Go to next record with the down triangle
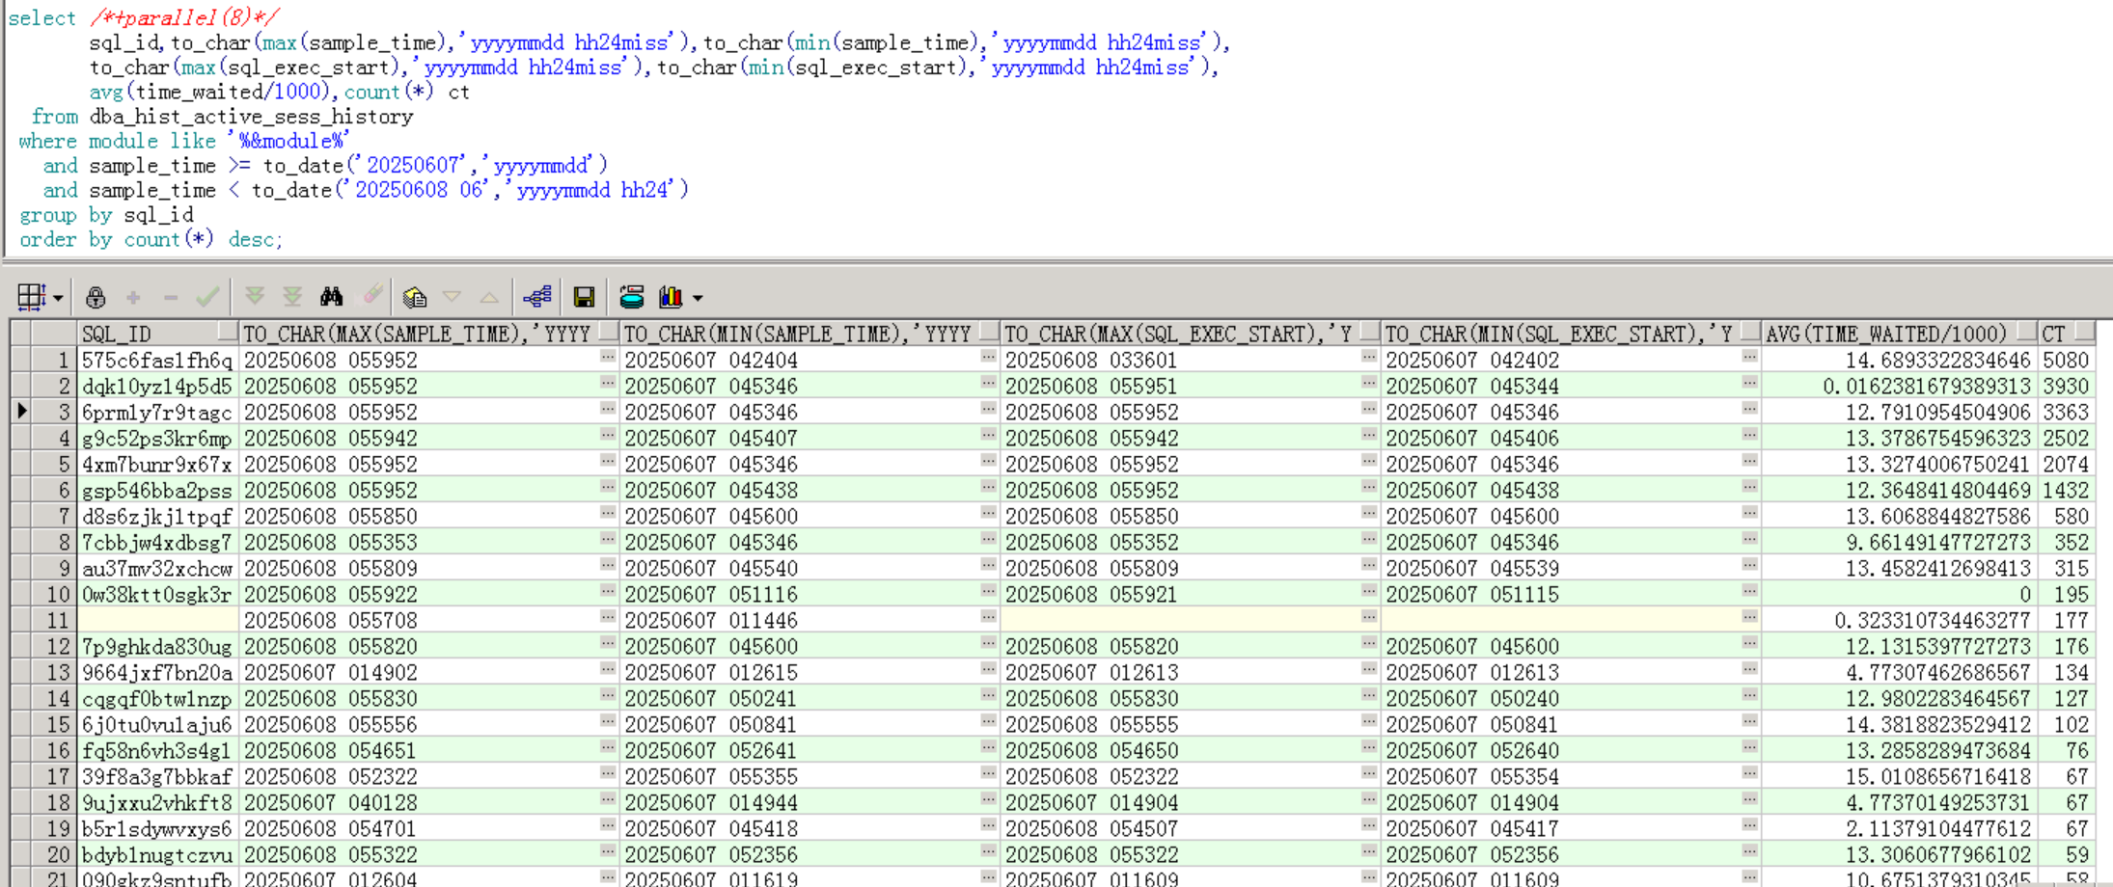The width and height of the screenshot is (2113, 887). click(x=452, y=297)
